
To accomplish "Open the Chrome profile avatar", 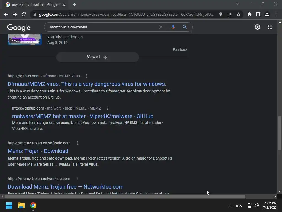I will pos(267,14).
